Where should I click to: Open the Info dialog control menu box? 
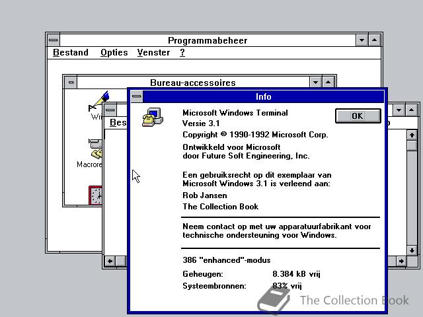click(x=137, y=96)
